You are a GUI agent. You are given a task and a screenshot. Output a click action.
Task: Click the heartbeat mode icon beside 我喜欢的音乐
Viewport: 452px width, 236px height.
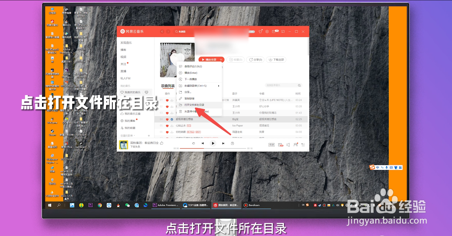[146, 92]
